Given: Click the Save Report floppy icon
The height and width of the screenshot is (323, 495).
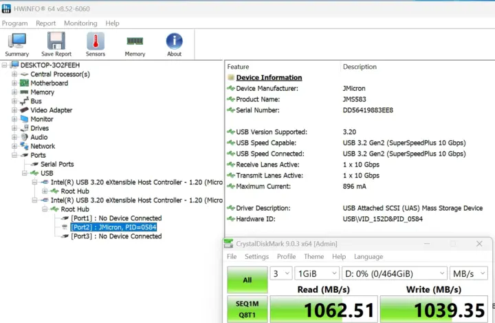Looking at the screenshot, I should pos(56,41).
